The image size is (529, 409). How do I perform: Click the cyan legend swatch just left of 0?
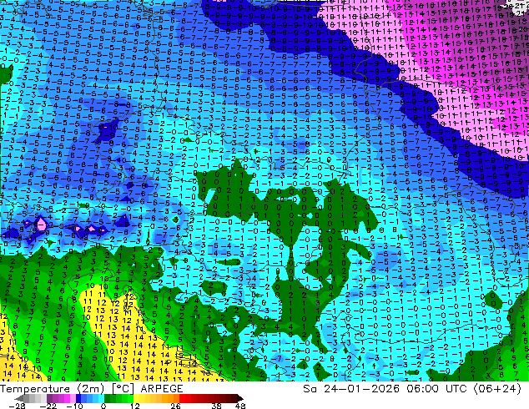(101, 398)
